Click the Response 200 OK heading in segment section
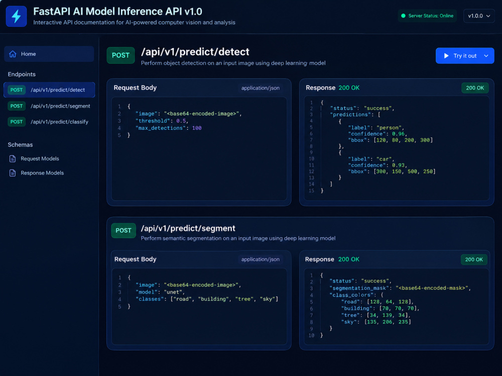502x376 pixels. click(x=332, y=259)
